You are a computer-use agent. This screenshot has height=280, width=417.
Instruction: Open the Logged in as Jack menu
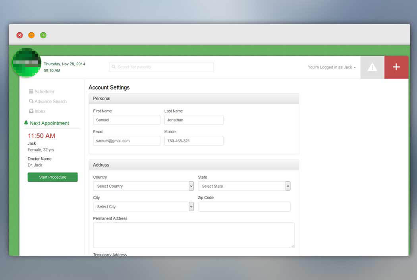click(332, 67)
